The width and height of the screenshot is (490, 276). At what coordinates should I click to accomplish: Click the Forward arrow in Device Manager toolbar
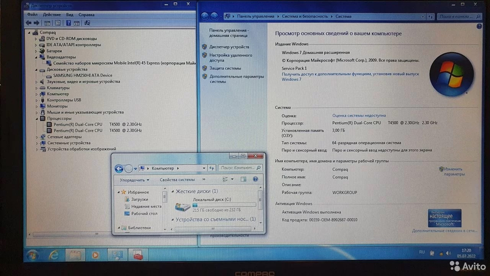(37, 23)
